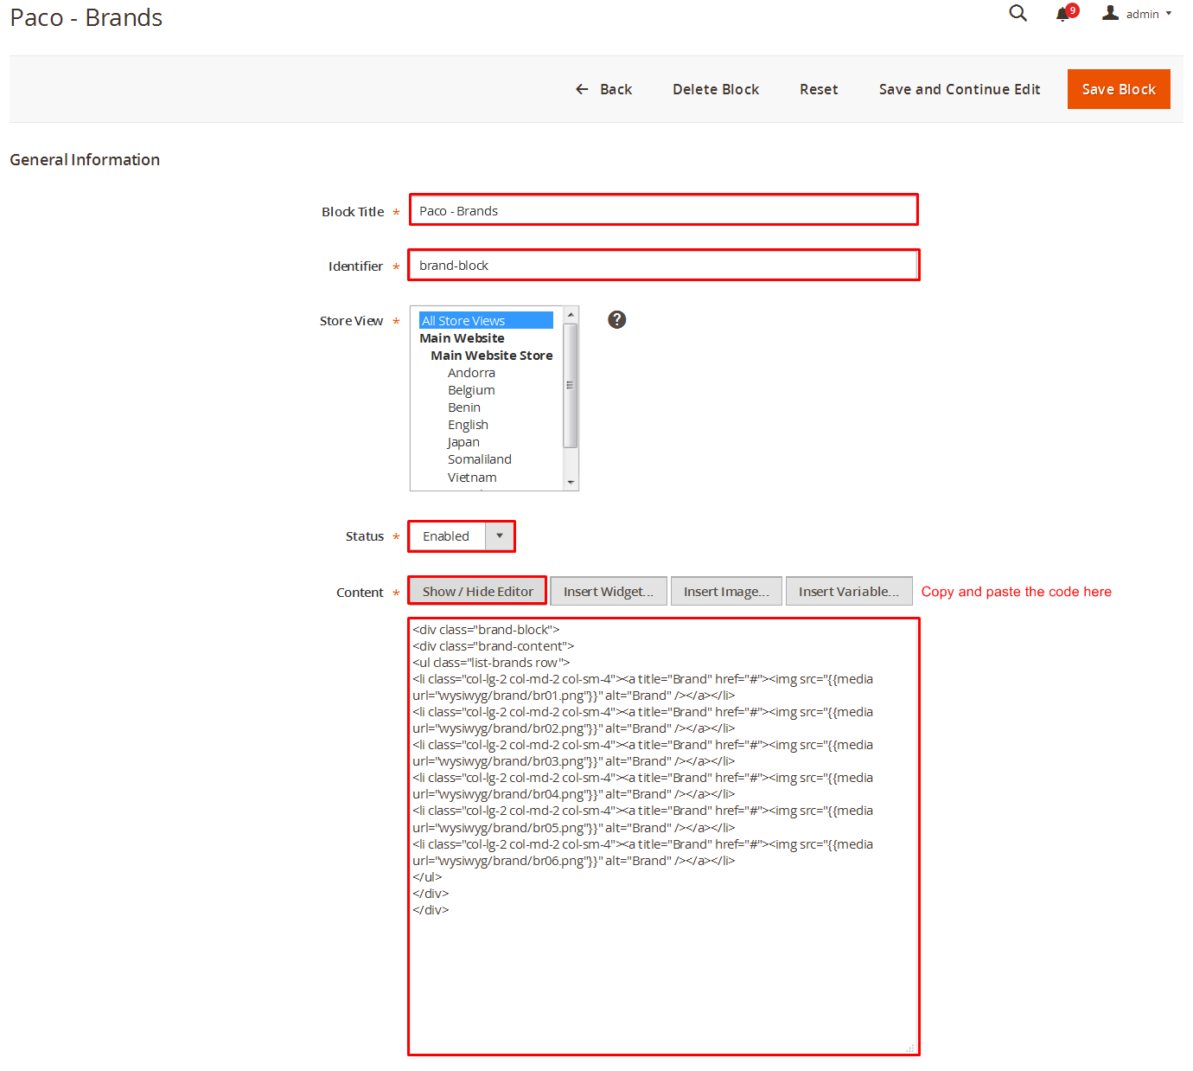
Task: Click the Insert Variable button
Action: pyautogui.click(x=849, y=592)
